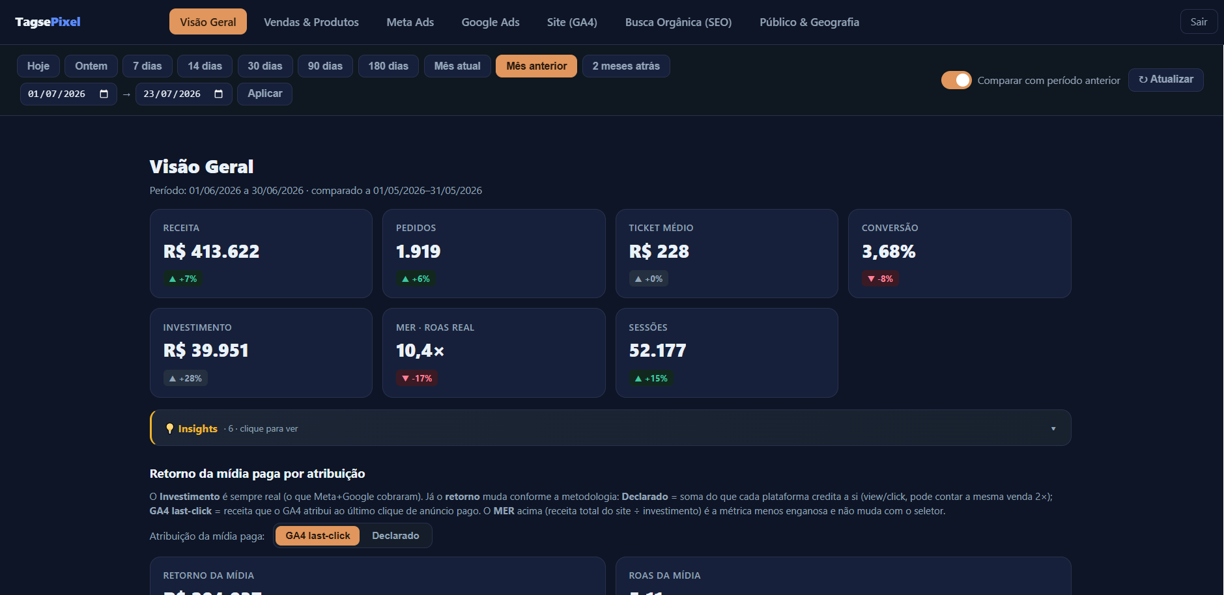Select Declarado attribution option

[395, 536]
